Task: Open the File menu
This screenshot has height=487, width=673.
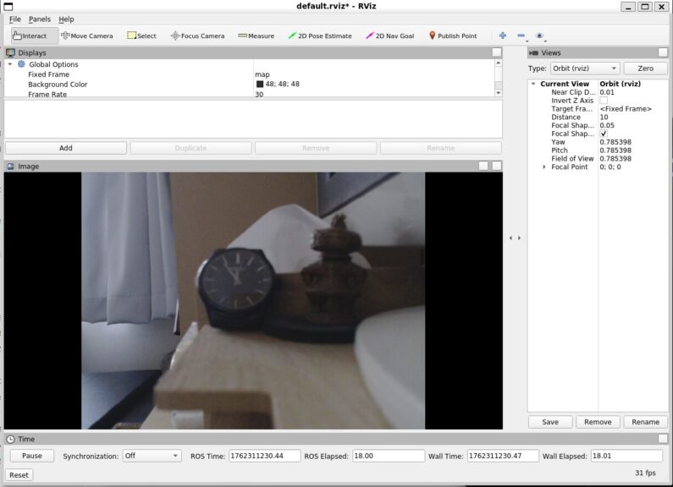Action: tap(15, 19)
